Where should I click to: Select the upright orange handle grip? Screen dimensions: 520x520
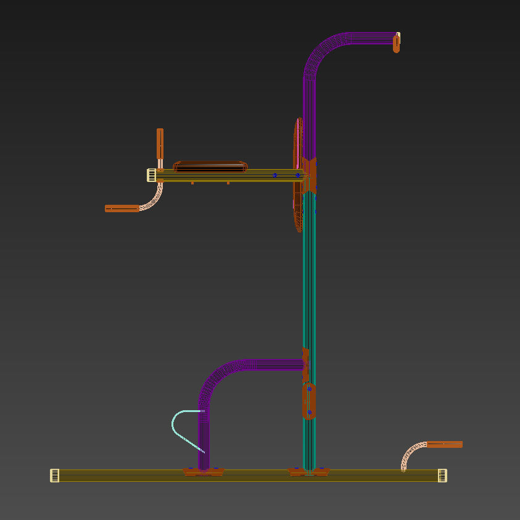(x=160, y=144)
